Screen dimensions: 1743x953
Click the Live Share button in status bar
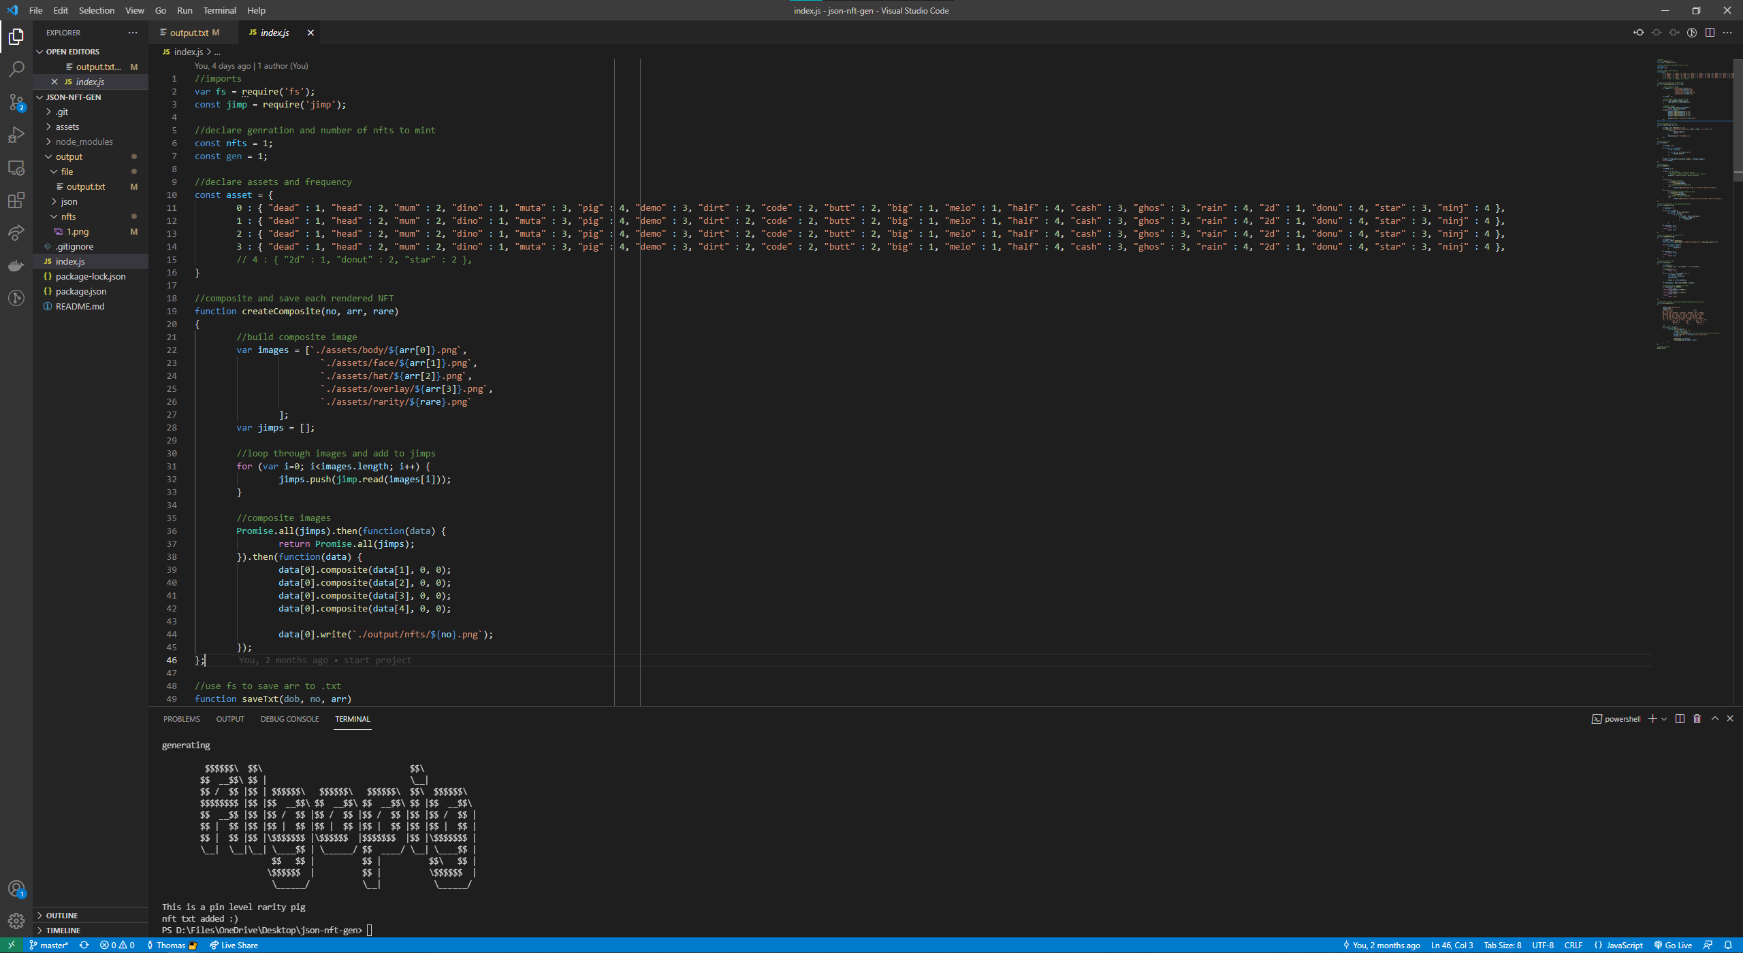234,945
